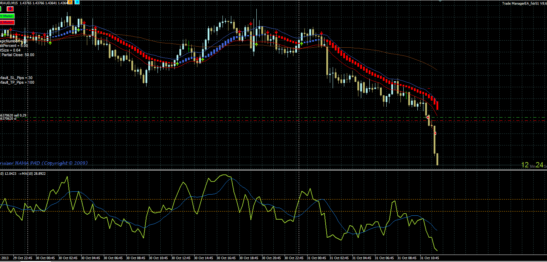
Task: Click the 30 Oct 02:45 time axis label
Action: [68, 258]
